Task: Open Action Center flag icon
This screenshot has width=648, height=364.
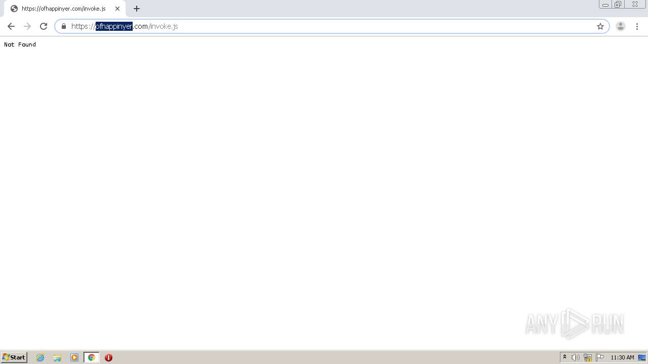Action: point(600,357)
